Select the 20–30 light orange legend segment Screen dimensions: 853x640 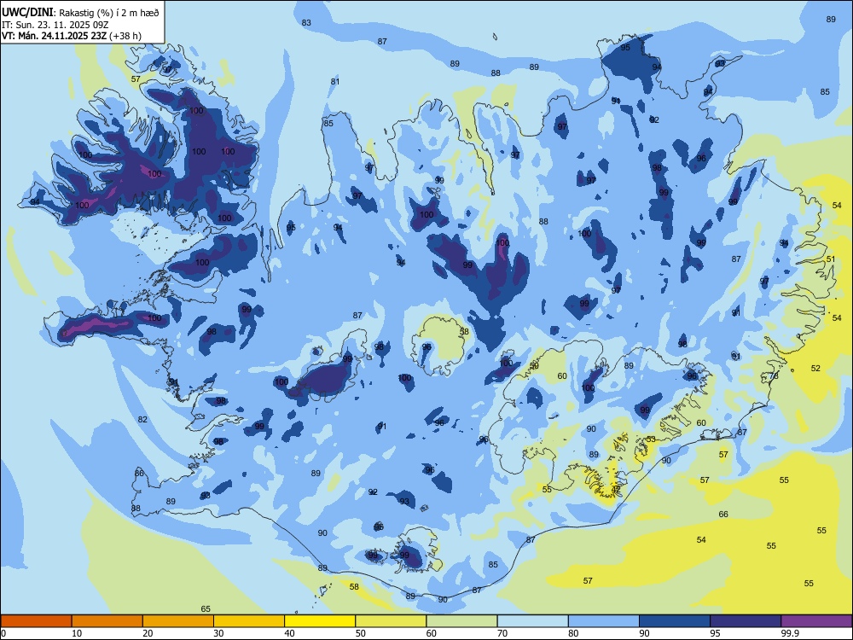(x=178, y=621)
